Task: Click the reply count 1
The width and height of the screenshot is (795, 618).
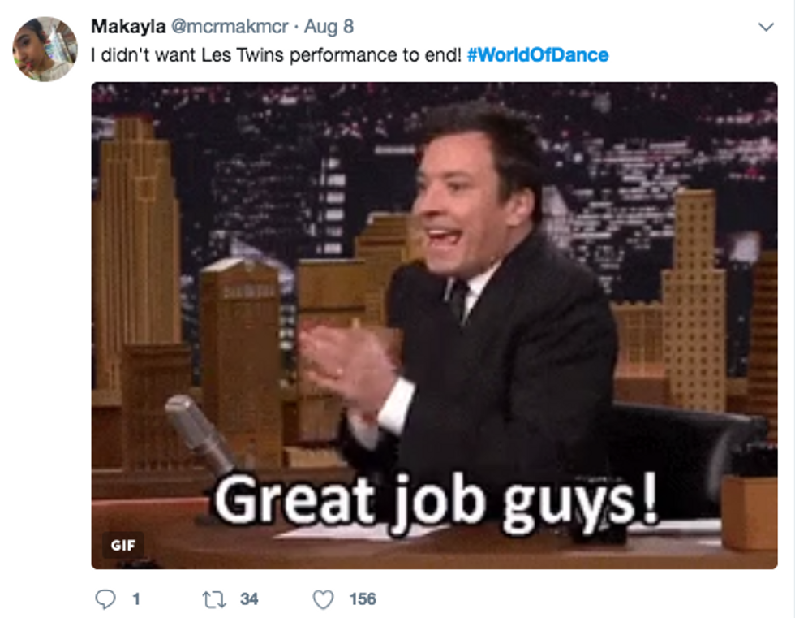Action: (x=136, y=599)
